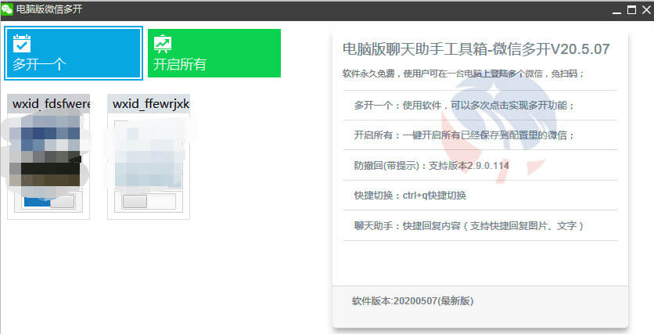Click the 快捷切换 ctrl+q info row
The width and height of the screenshot is (654, 334).
(x=410, y=196)
